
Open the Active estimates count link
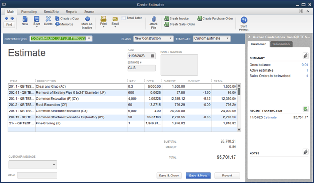307,70
